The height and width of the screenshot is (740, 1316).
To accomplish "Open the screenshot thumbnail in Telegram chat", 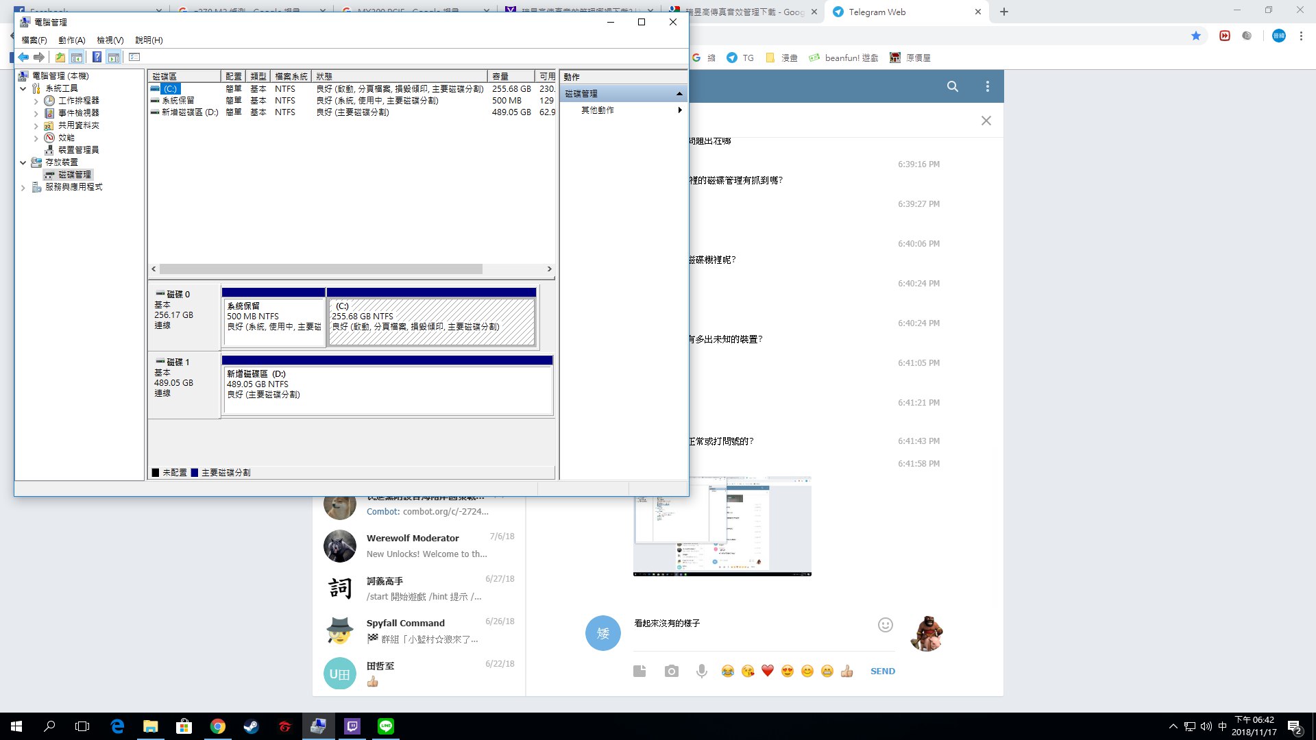I will (x=722, y=526).
